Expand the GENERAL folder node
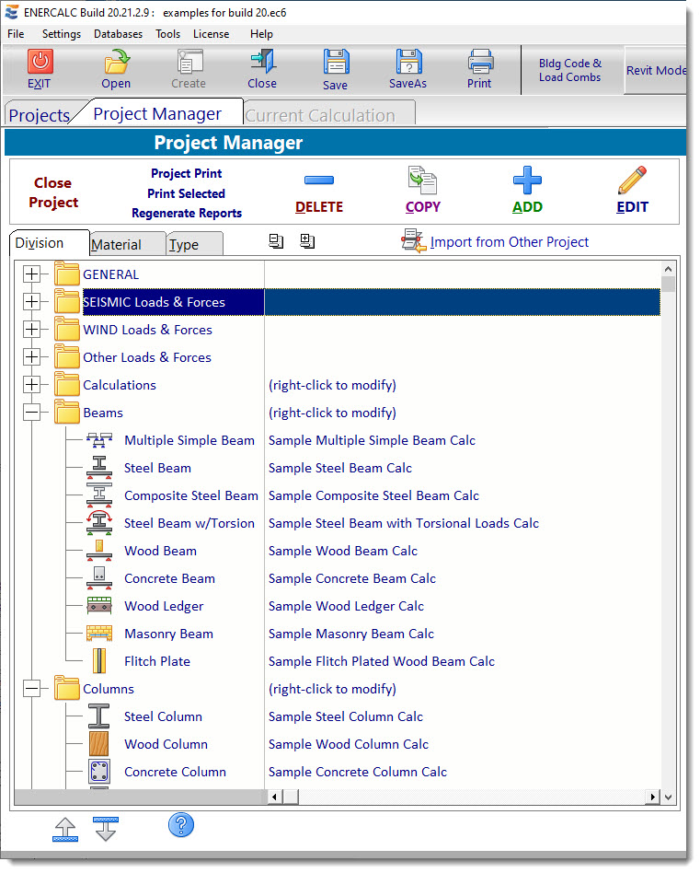 (x=32, y=274)
